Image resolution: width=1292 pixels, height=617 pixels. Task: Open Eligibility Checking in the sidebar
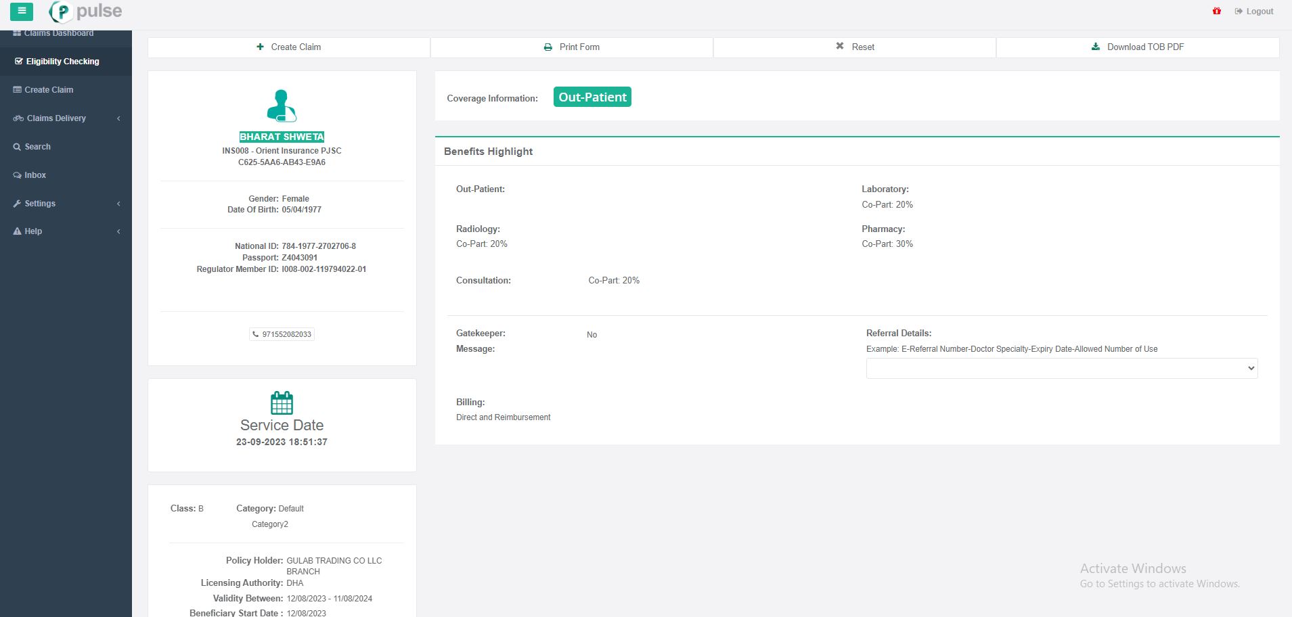coord(62,62)
